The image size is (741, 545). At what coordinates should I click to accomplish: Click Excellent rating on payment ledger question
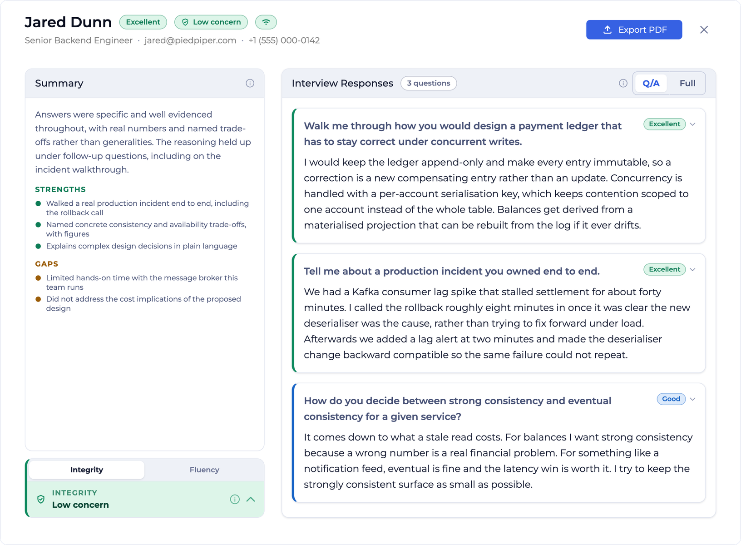tap(664, 124)
